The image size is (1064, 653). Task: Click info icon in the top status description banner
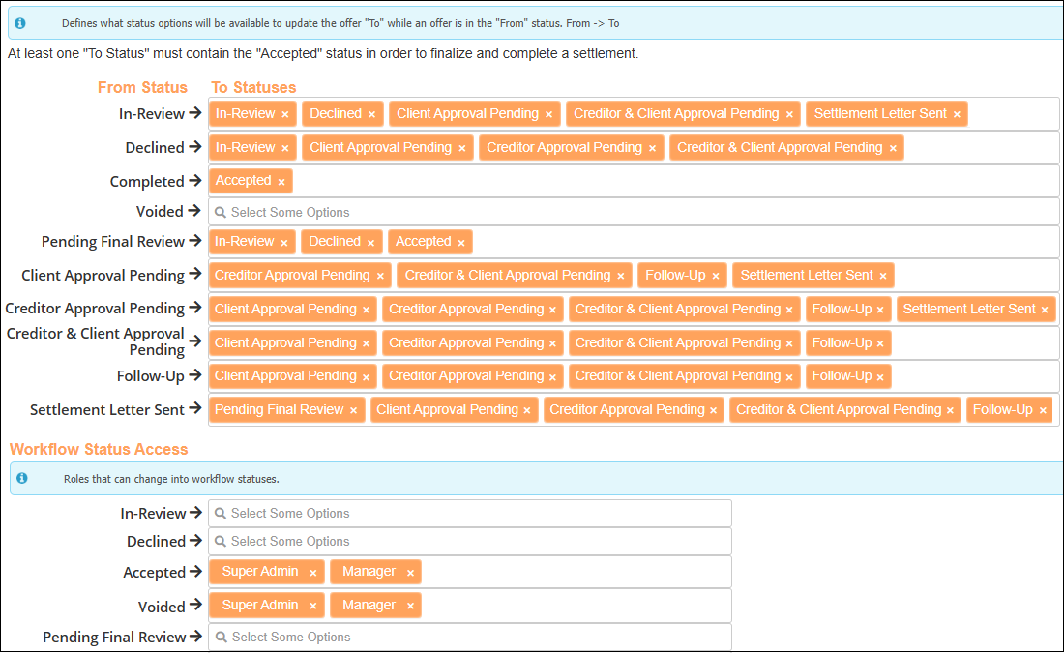[20, 22]
